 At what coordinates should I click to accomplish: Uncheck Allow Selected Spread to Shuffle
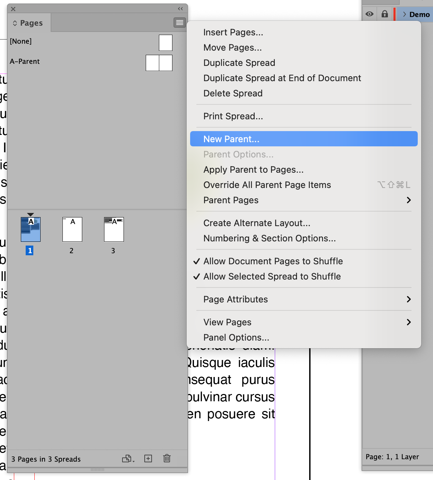tap(272, 276)
